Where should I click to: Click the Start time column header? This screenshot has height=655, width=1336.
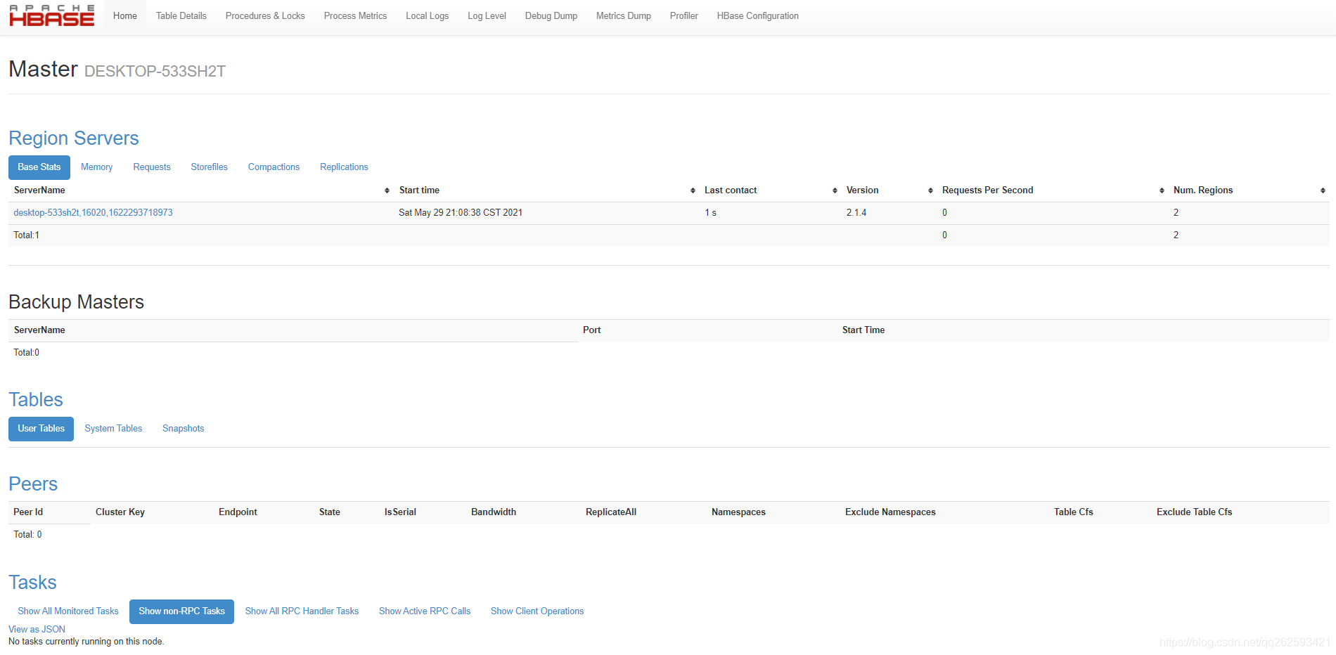[x=419, y=190]
